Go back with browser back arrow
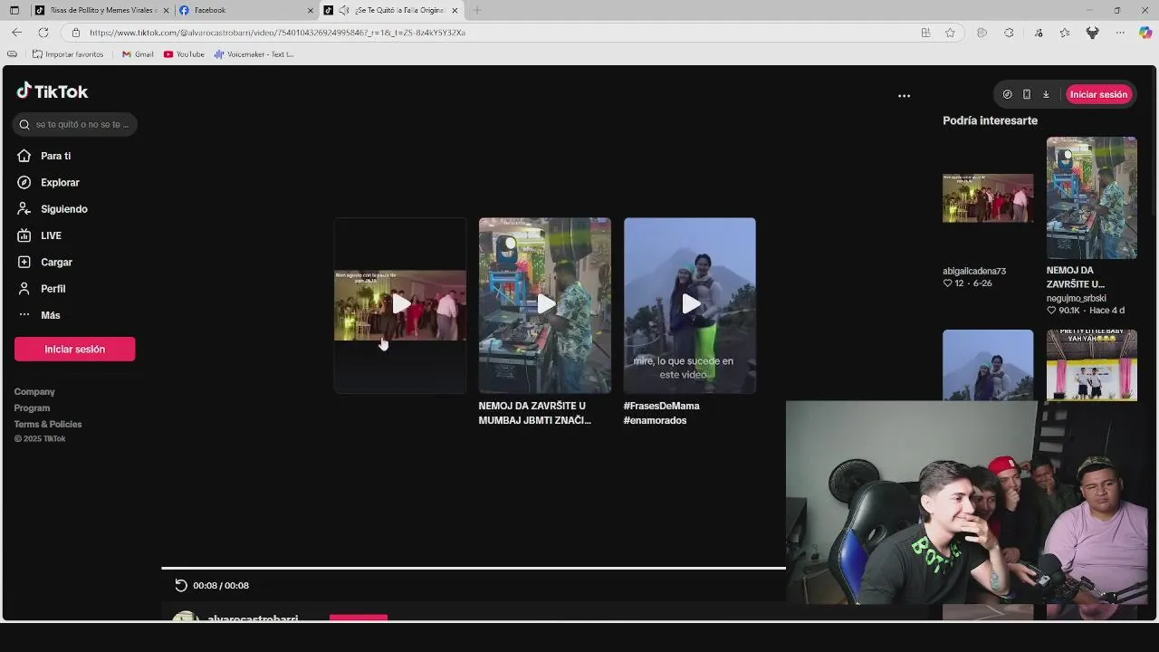1159x652 pixels. (x=16, y=33)
